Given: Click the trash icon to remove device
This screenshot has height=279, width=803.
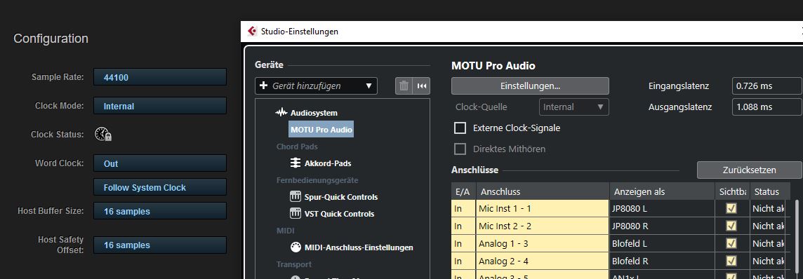Looking at the screenshot, I should click(404, 86).
